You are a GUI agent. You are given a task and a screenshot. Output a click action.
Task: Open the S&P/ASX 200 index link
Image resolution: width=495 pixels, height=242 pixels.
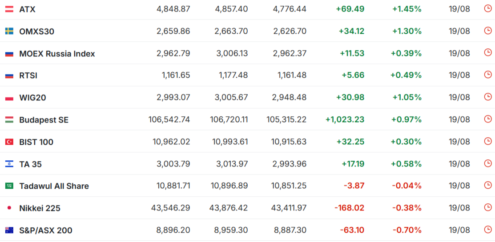click(x=46, y=230)
